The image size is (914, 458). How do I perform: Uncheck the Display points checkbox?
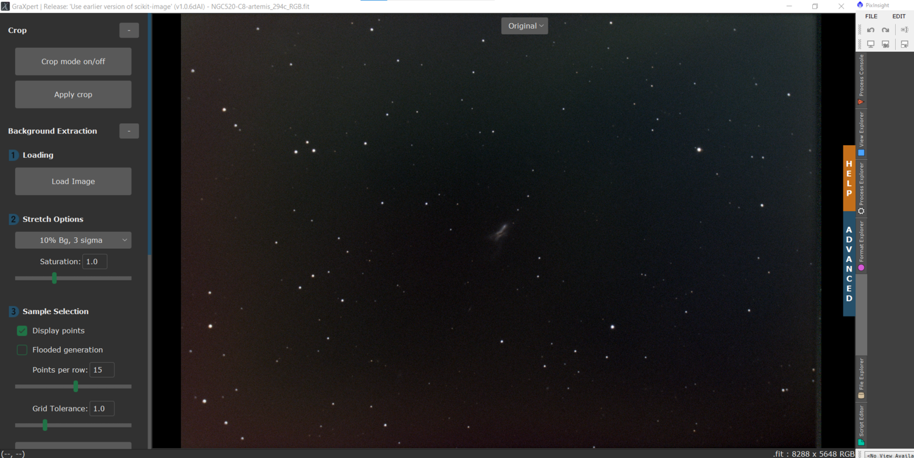point(22,331)
